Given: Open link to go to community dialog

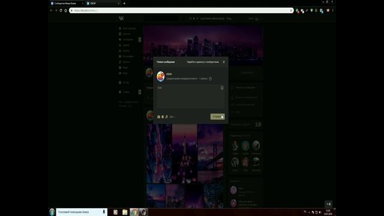Looking at the screenshot, I should coord(203,62).
